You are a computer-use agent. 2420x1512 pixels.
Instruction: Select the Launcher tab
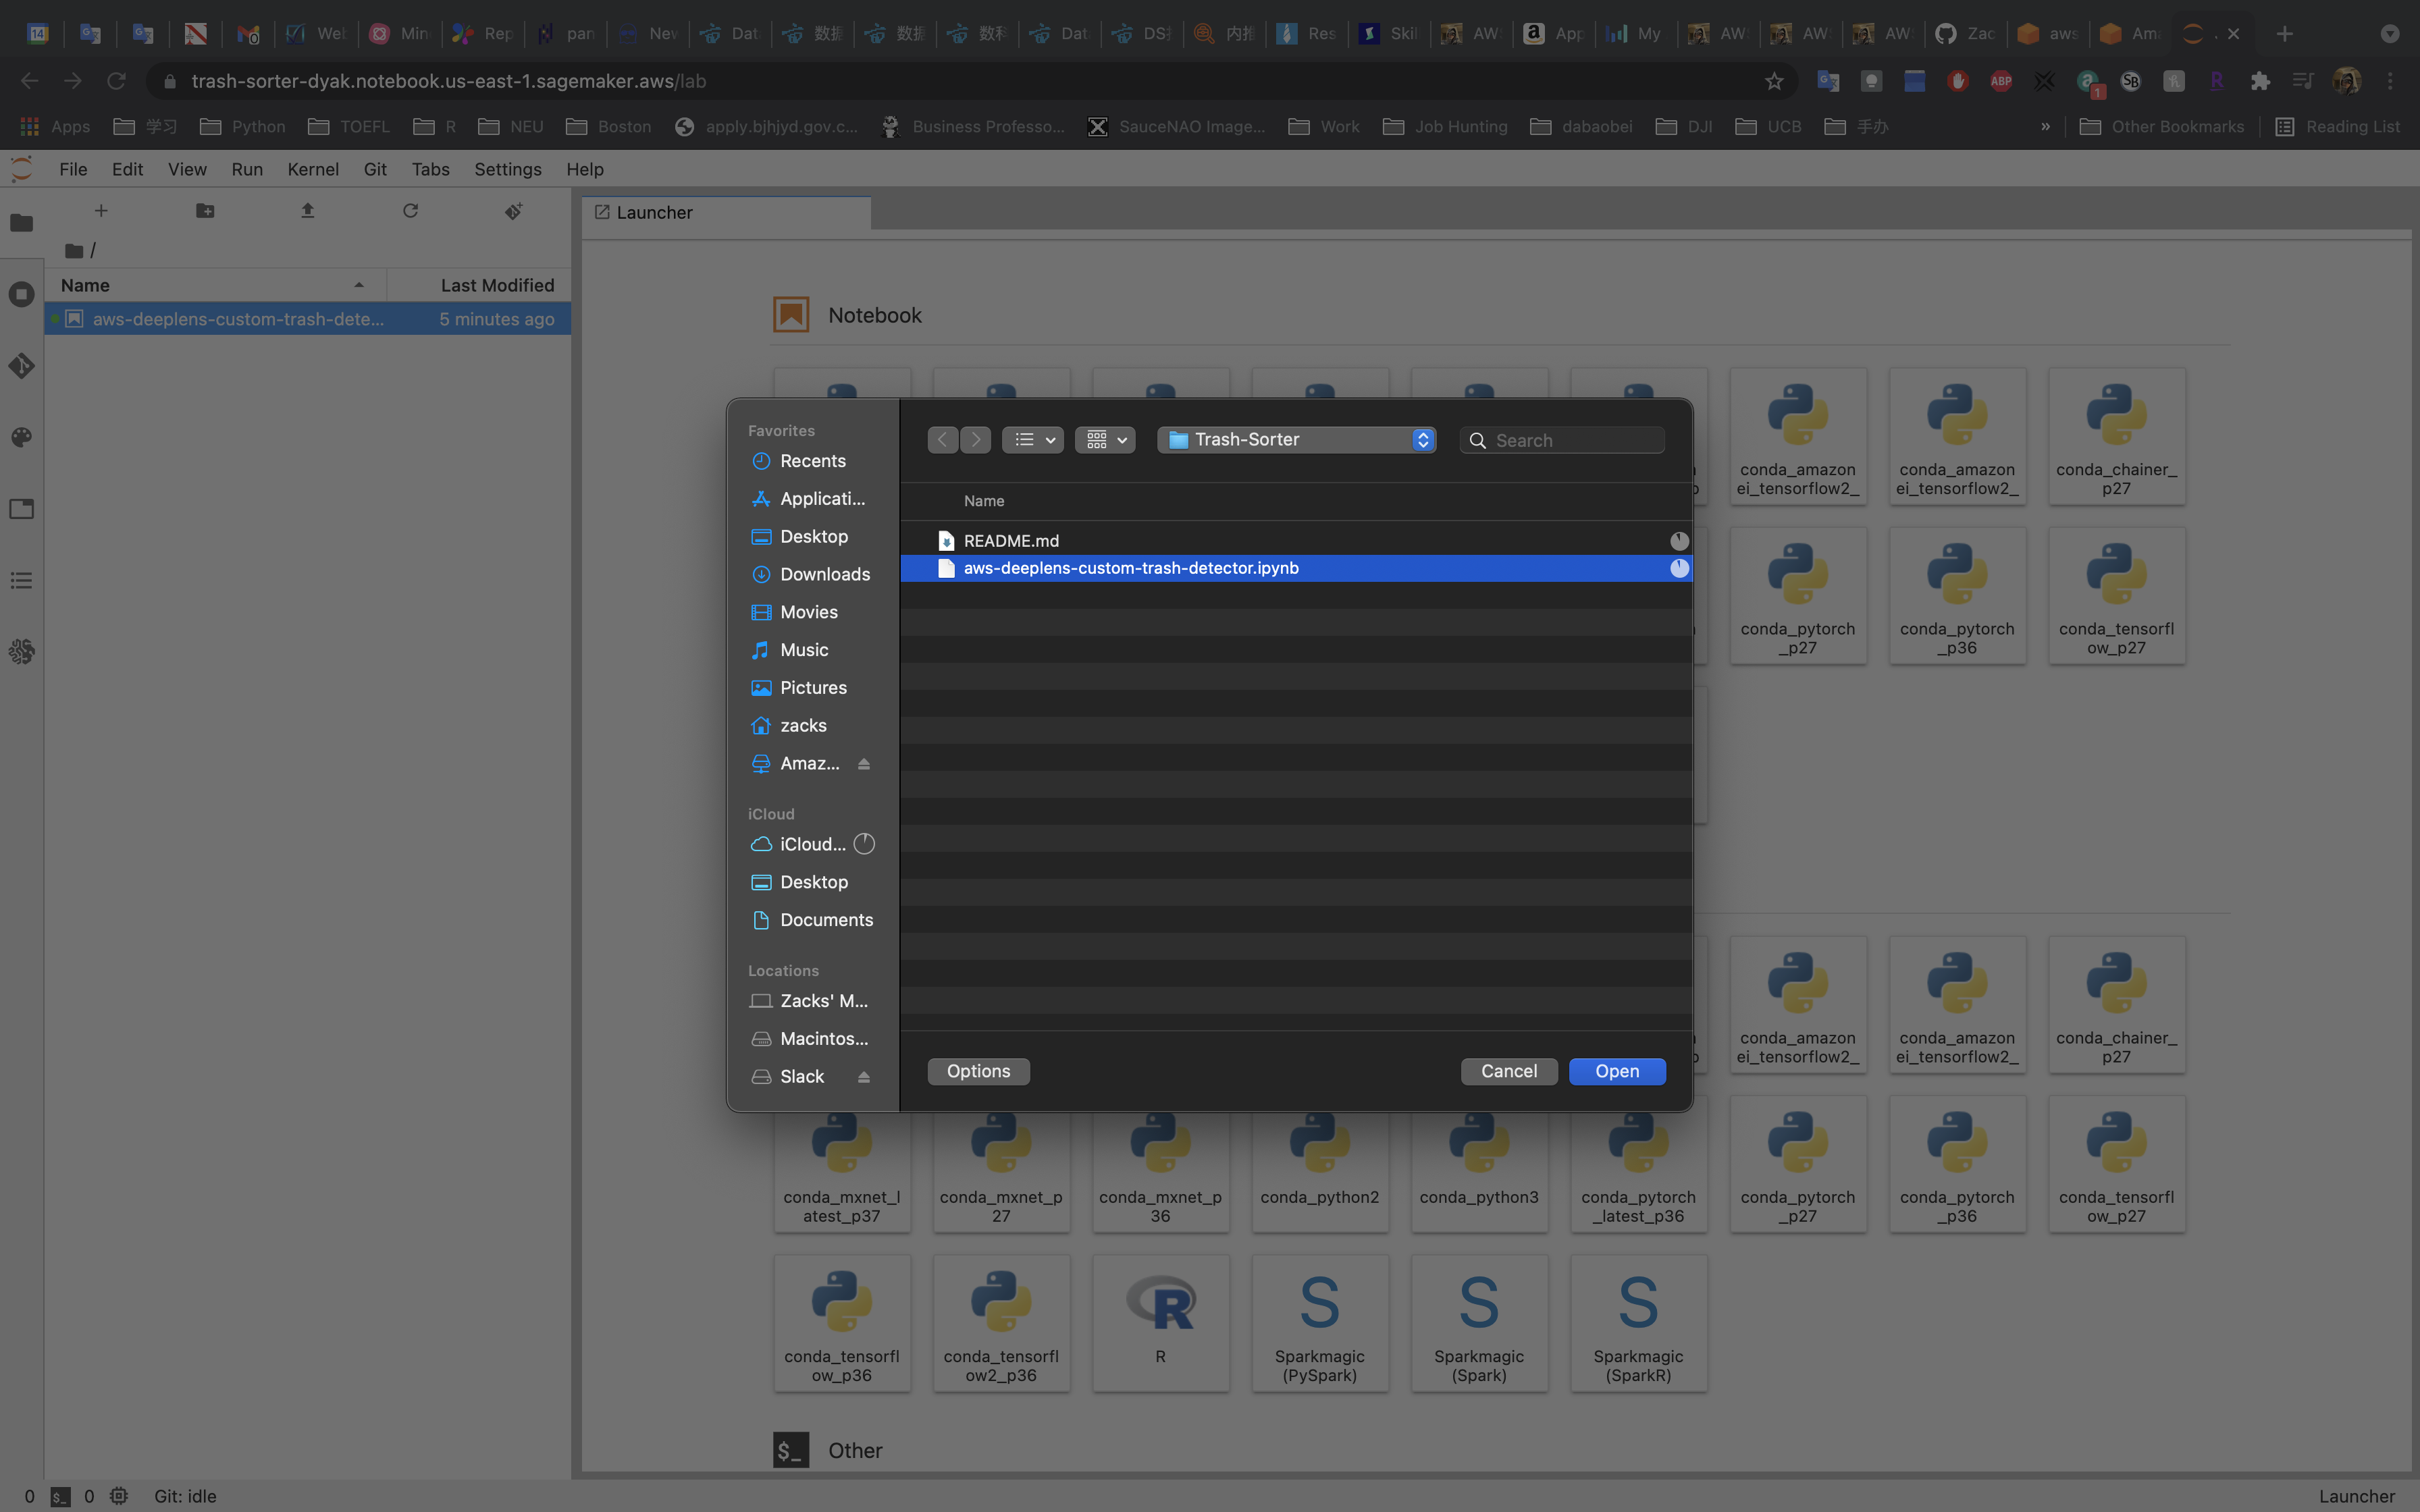click(654, 212)
